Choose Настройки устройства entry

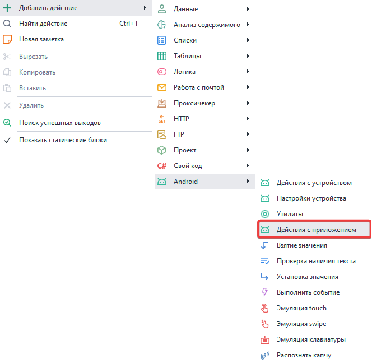(311, 198)
